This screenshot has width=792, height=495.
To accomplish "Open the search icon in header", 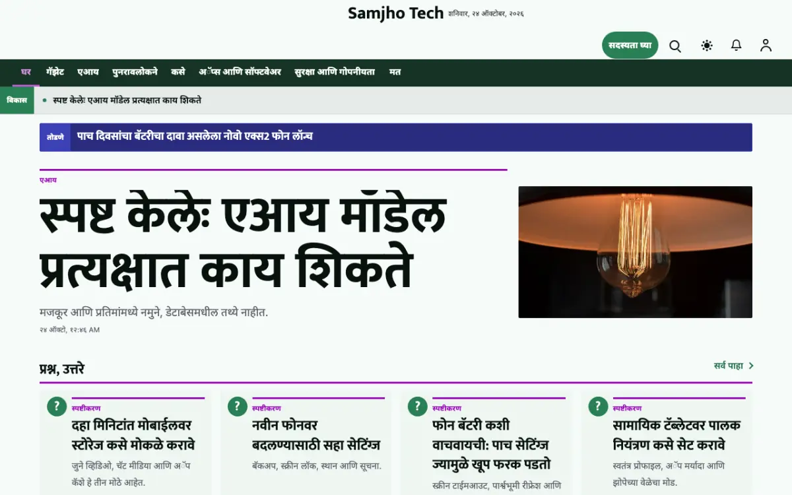I will click(x=675, y=46).
